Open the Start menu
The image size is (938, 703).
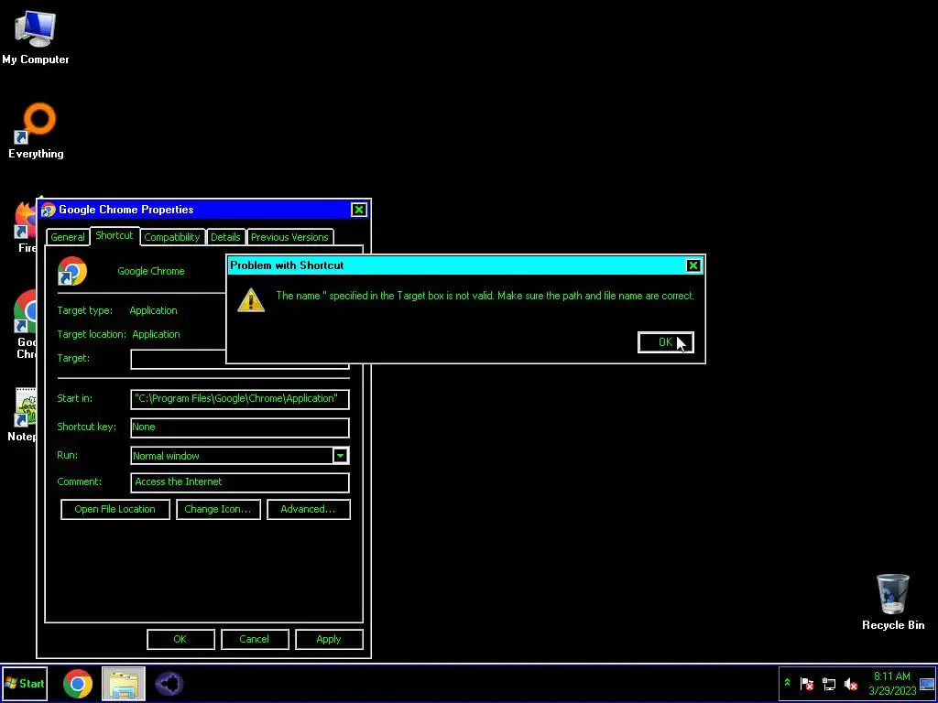(x=25, y=684)
